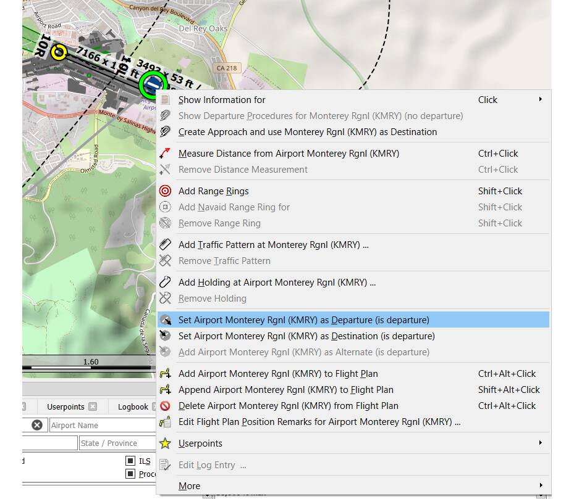The width and height of the screenshot is (574, 499).
Task: Select Add Airport Monterey Rgnl to Flight Plan
Action: point(353,374)
